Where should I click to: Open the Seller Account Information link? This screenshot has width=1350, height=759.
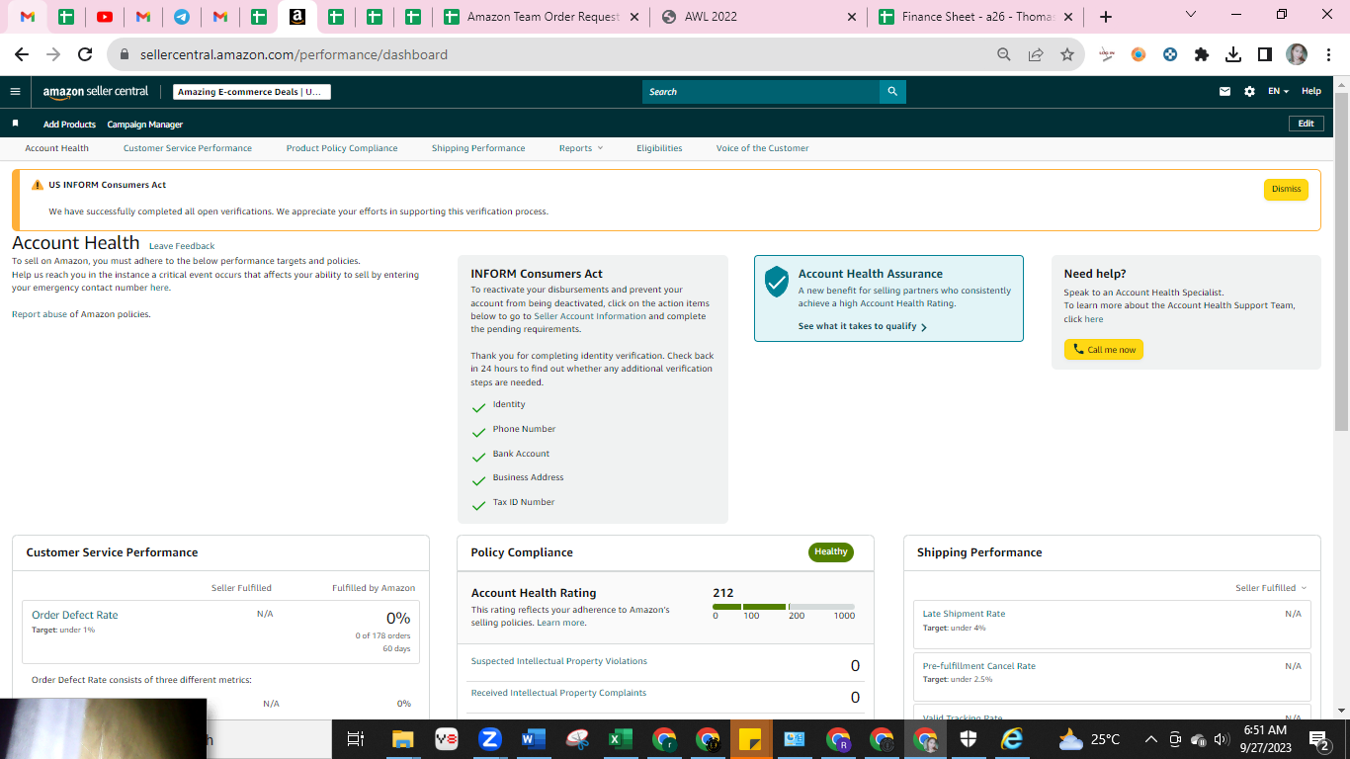[590, 316]
